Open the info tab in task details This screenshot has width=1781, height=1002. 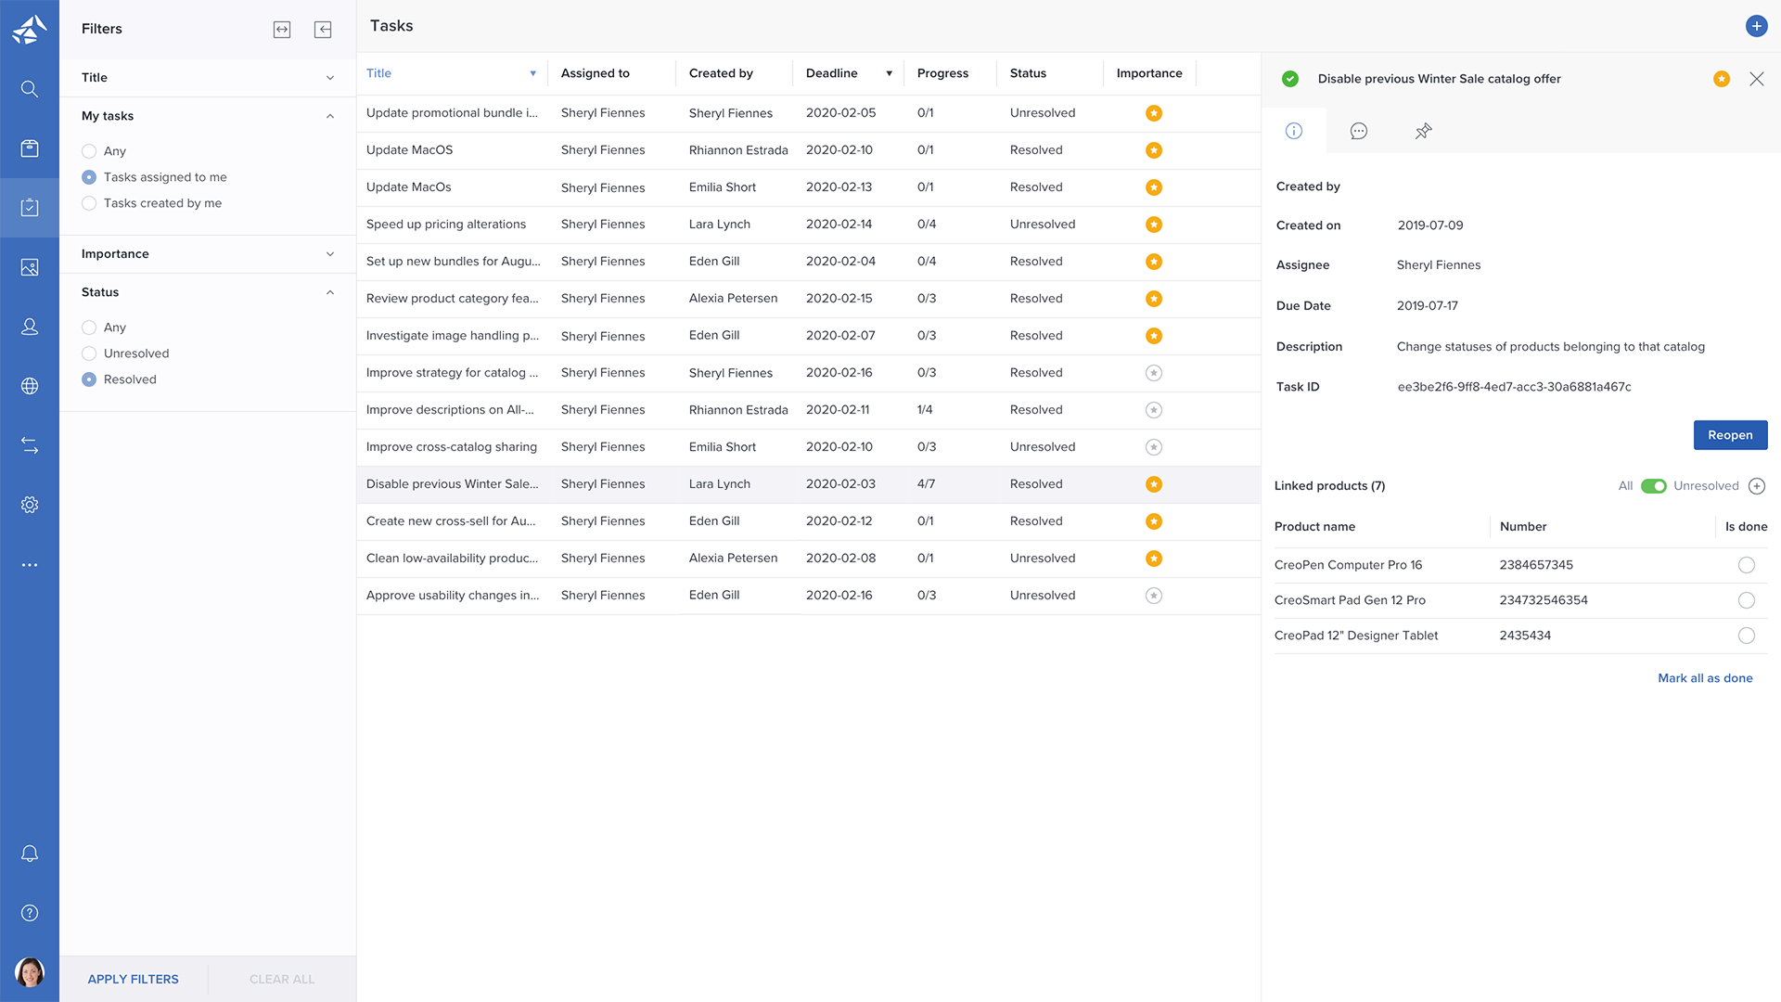(1294, 131)
